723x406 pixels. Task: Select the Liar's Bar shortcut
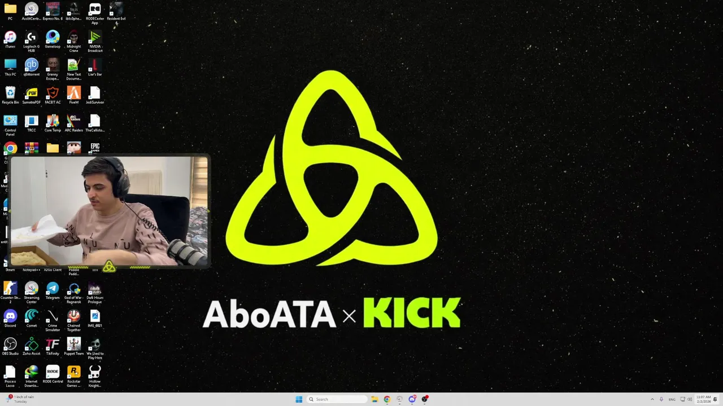(95, 68)
